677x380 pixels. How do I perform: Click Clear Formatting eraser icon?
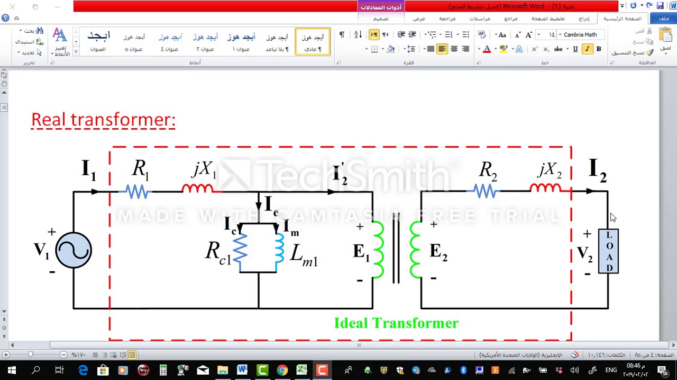point(482,35)
